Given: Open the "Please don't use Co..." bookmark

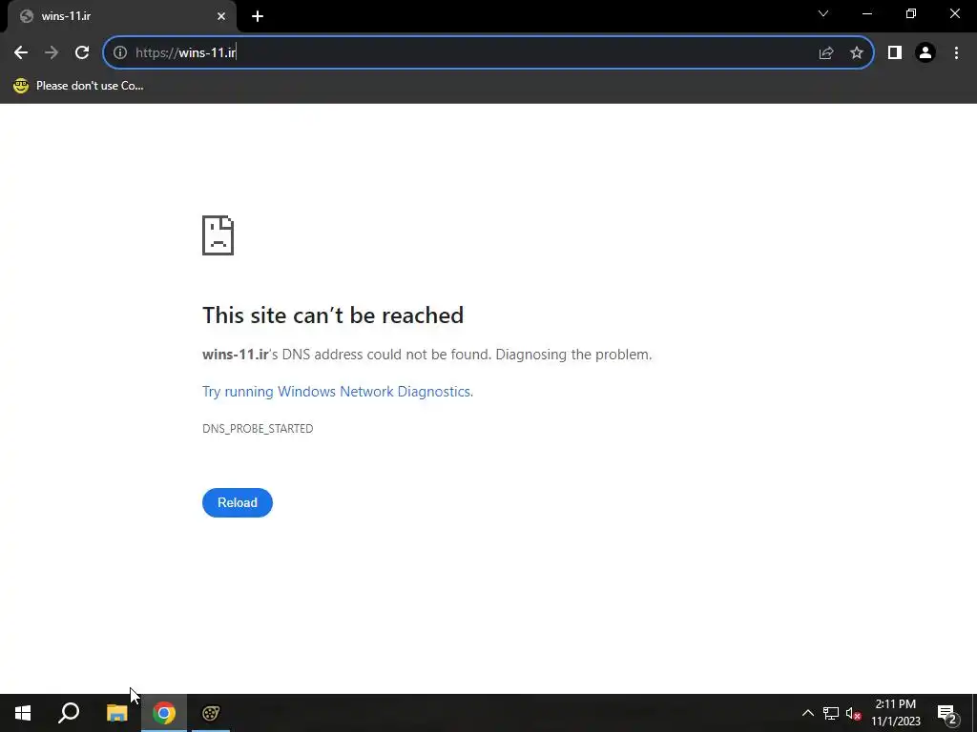Looking at the screenshot, I should (x=78, y=86).
